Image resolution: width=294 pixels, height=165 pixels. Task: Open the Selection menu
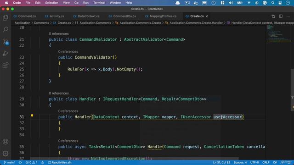[x=51, y=3]
